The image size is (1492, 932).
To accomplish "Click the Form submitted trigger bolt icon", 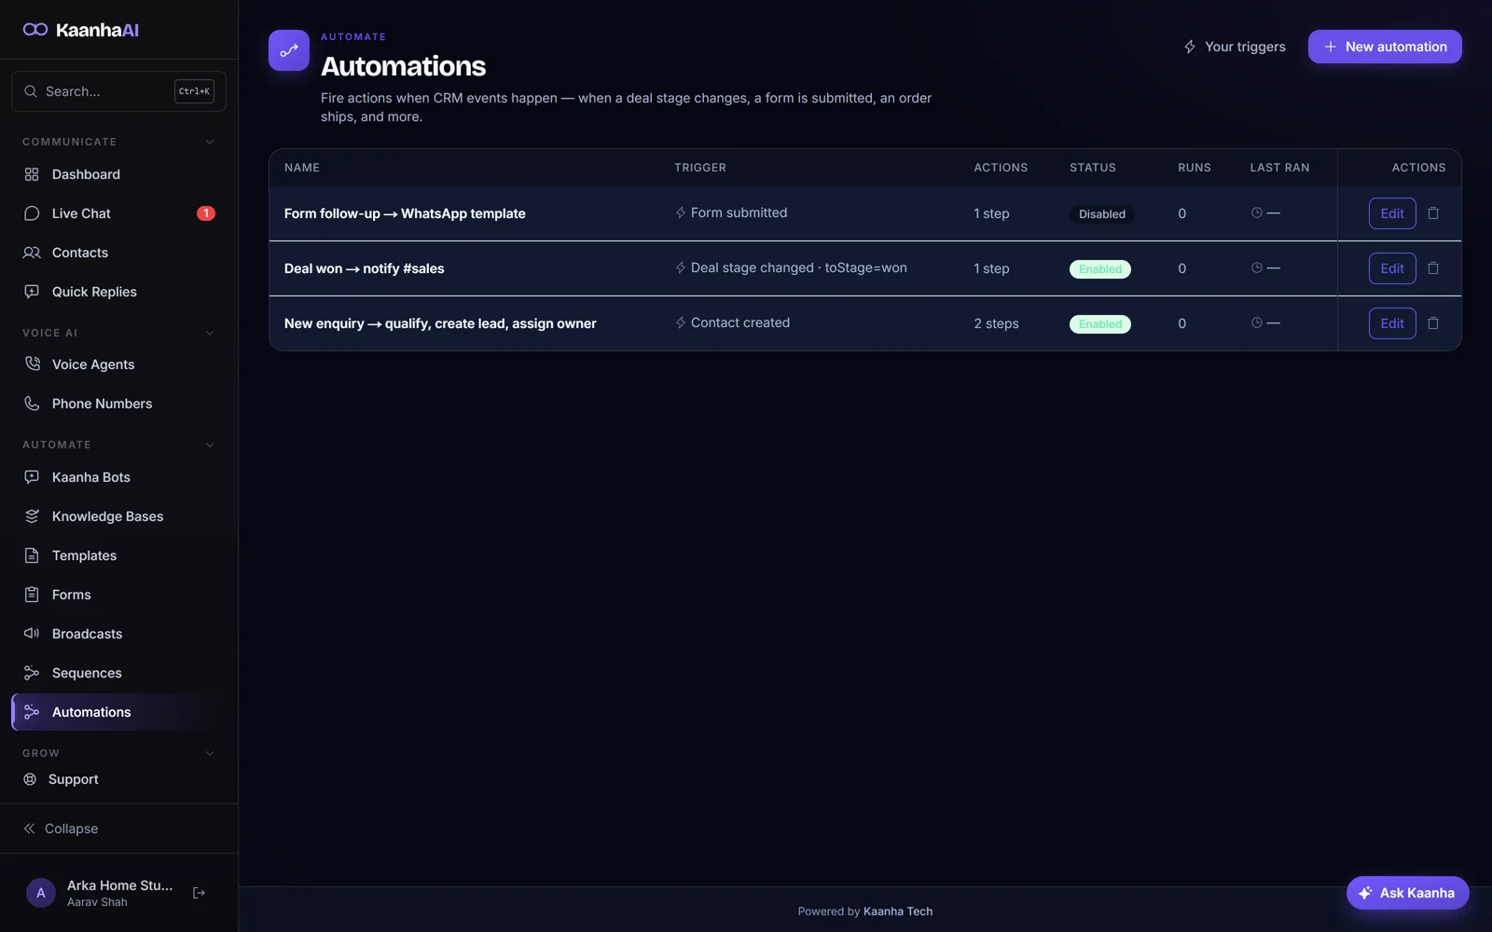I will tap(681, 212).
